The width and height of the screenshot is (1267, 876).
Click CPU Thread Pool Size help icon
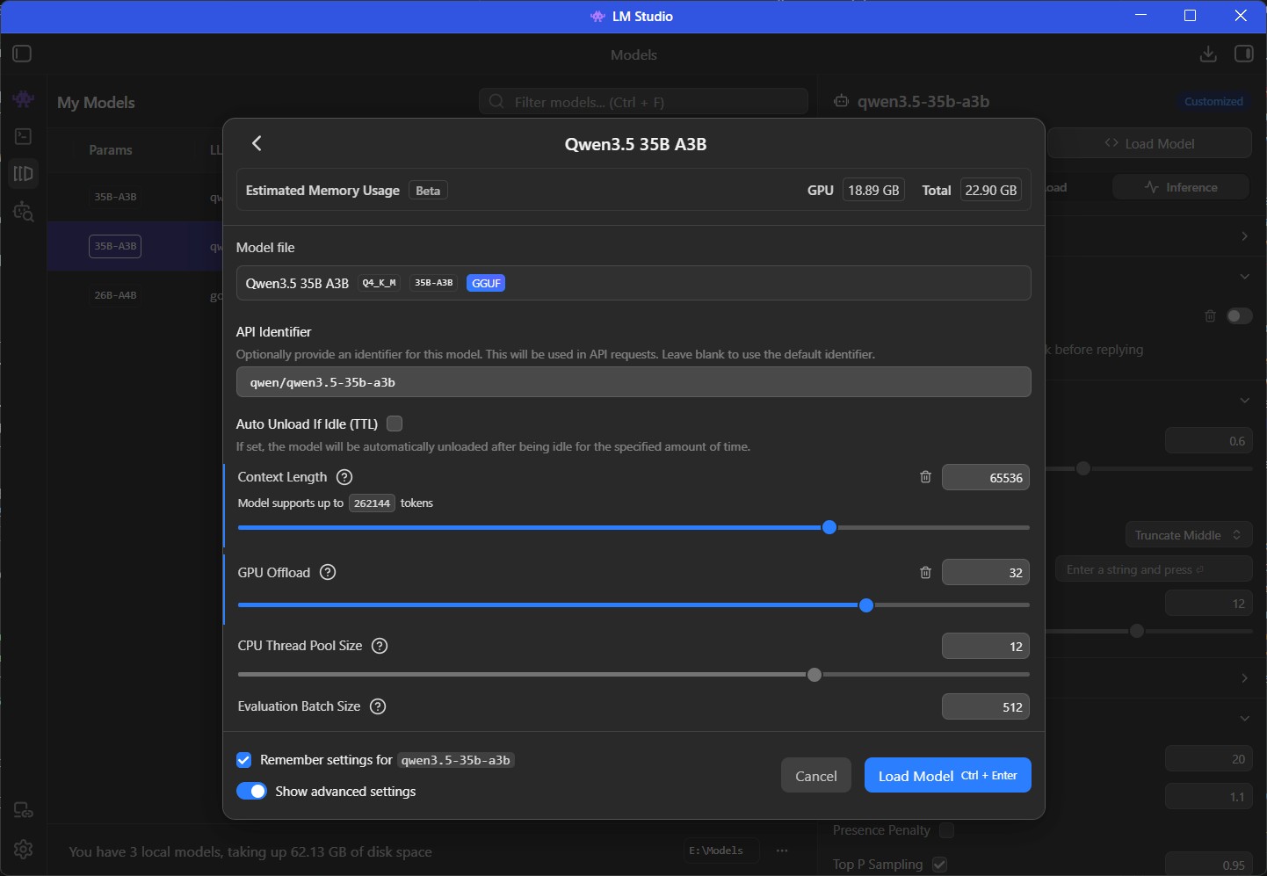coord(380,646)
